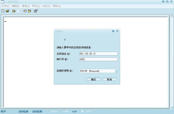Open the 文件(F) menu
The image size is (174, 114).
pyautogui.click(x=5, y=6)
